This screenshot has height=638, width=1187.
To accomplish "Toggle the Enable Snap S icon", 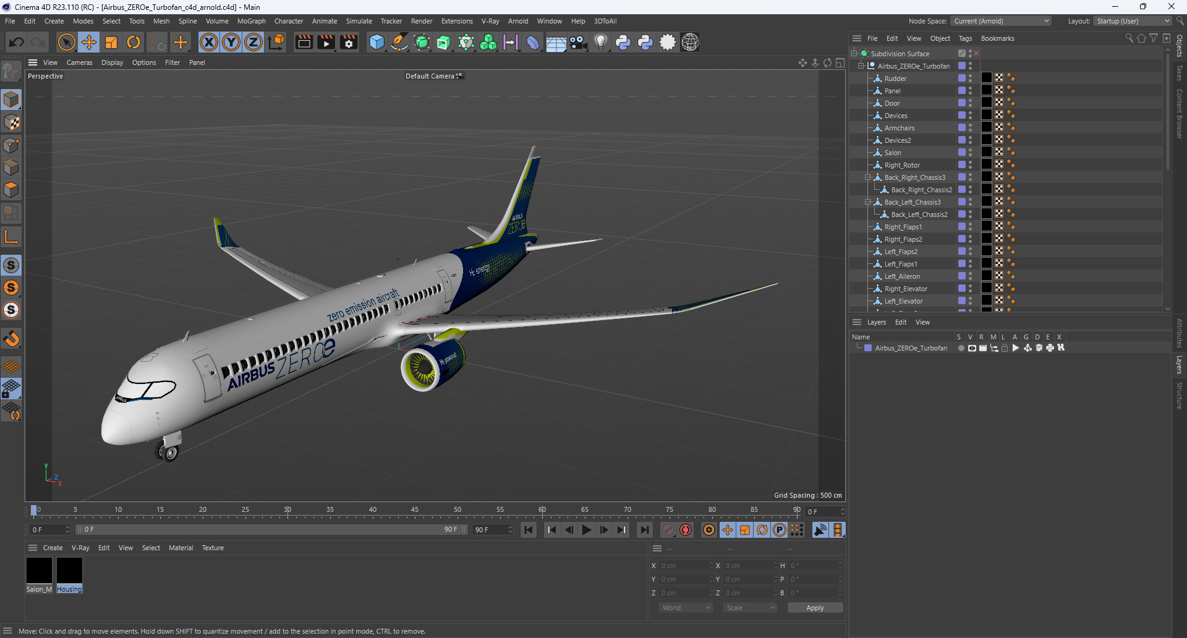I will (11, 265).
